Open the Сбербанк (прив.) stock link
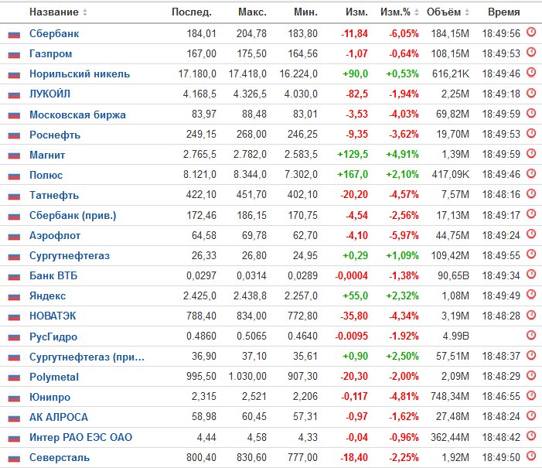Screen dimensions: 542x468 73,215
